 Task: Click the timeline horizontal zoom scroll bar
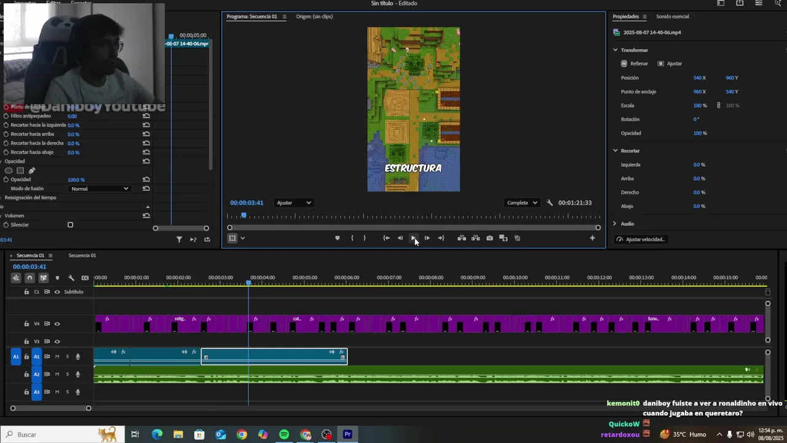click(x=50, y=408)
